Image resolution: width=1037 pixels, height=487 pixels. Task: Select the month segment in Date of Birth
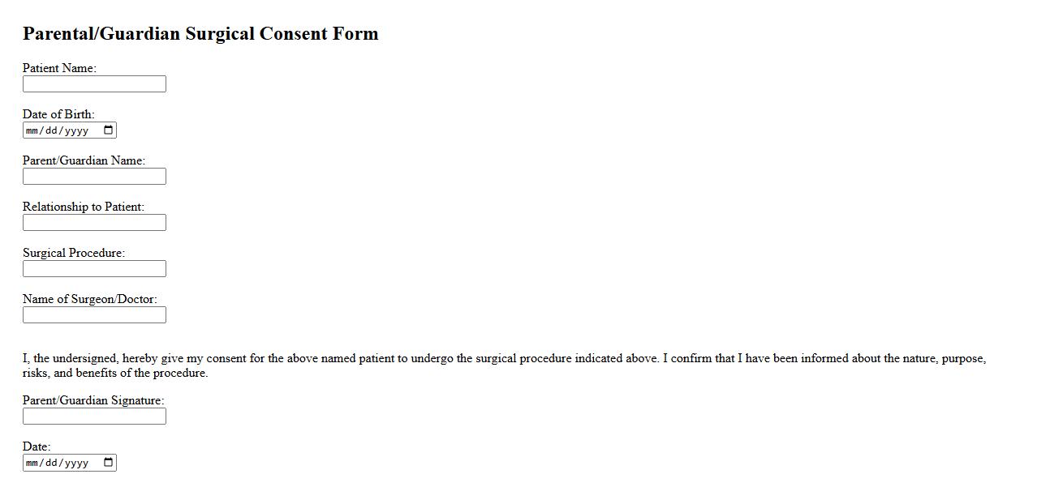click(32, 131)
